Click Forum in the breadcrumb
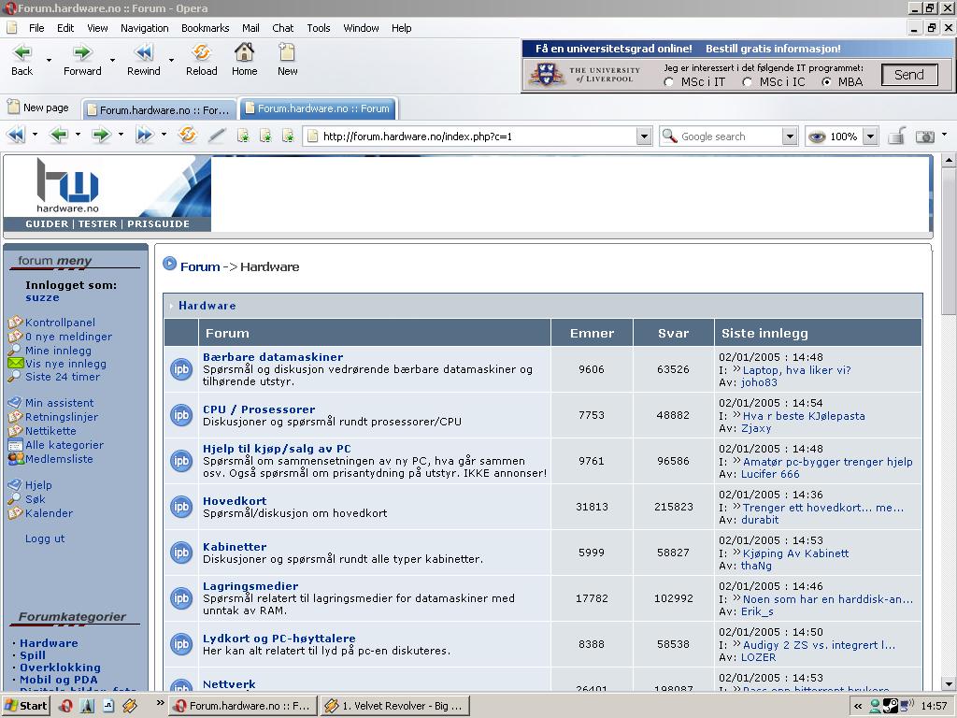The image size is (957, 718). tap(200, 266)
